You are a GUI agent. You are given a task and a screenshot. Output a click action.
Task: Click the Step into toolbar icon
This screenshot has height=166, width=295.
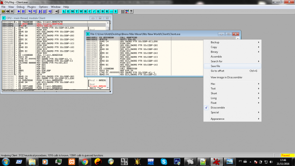[x=30, y=11]
